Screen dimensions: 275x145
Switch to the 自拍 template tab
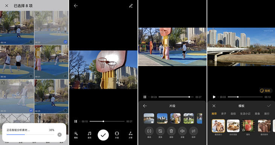233,114
